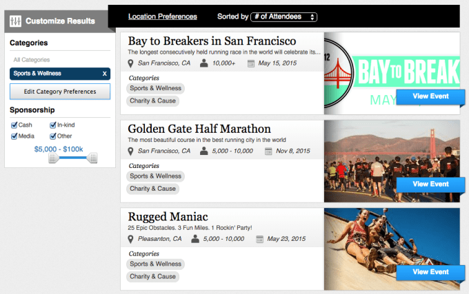
Task: Click attendees person icon for Rugged Maniac
Action: coord(195,239)
